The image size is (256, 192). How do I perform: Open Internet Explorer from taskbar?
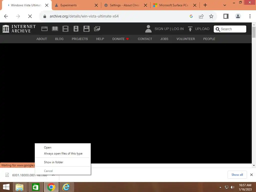pos(66,187)
